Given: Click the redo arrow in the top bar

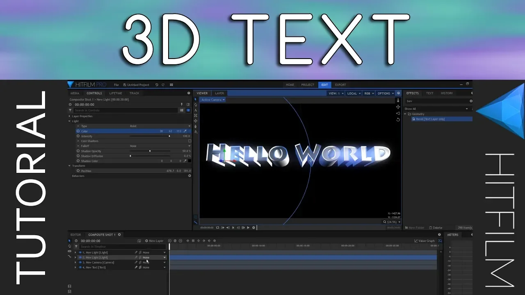Looking at the screenshot, I should (x=163, y=85).
